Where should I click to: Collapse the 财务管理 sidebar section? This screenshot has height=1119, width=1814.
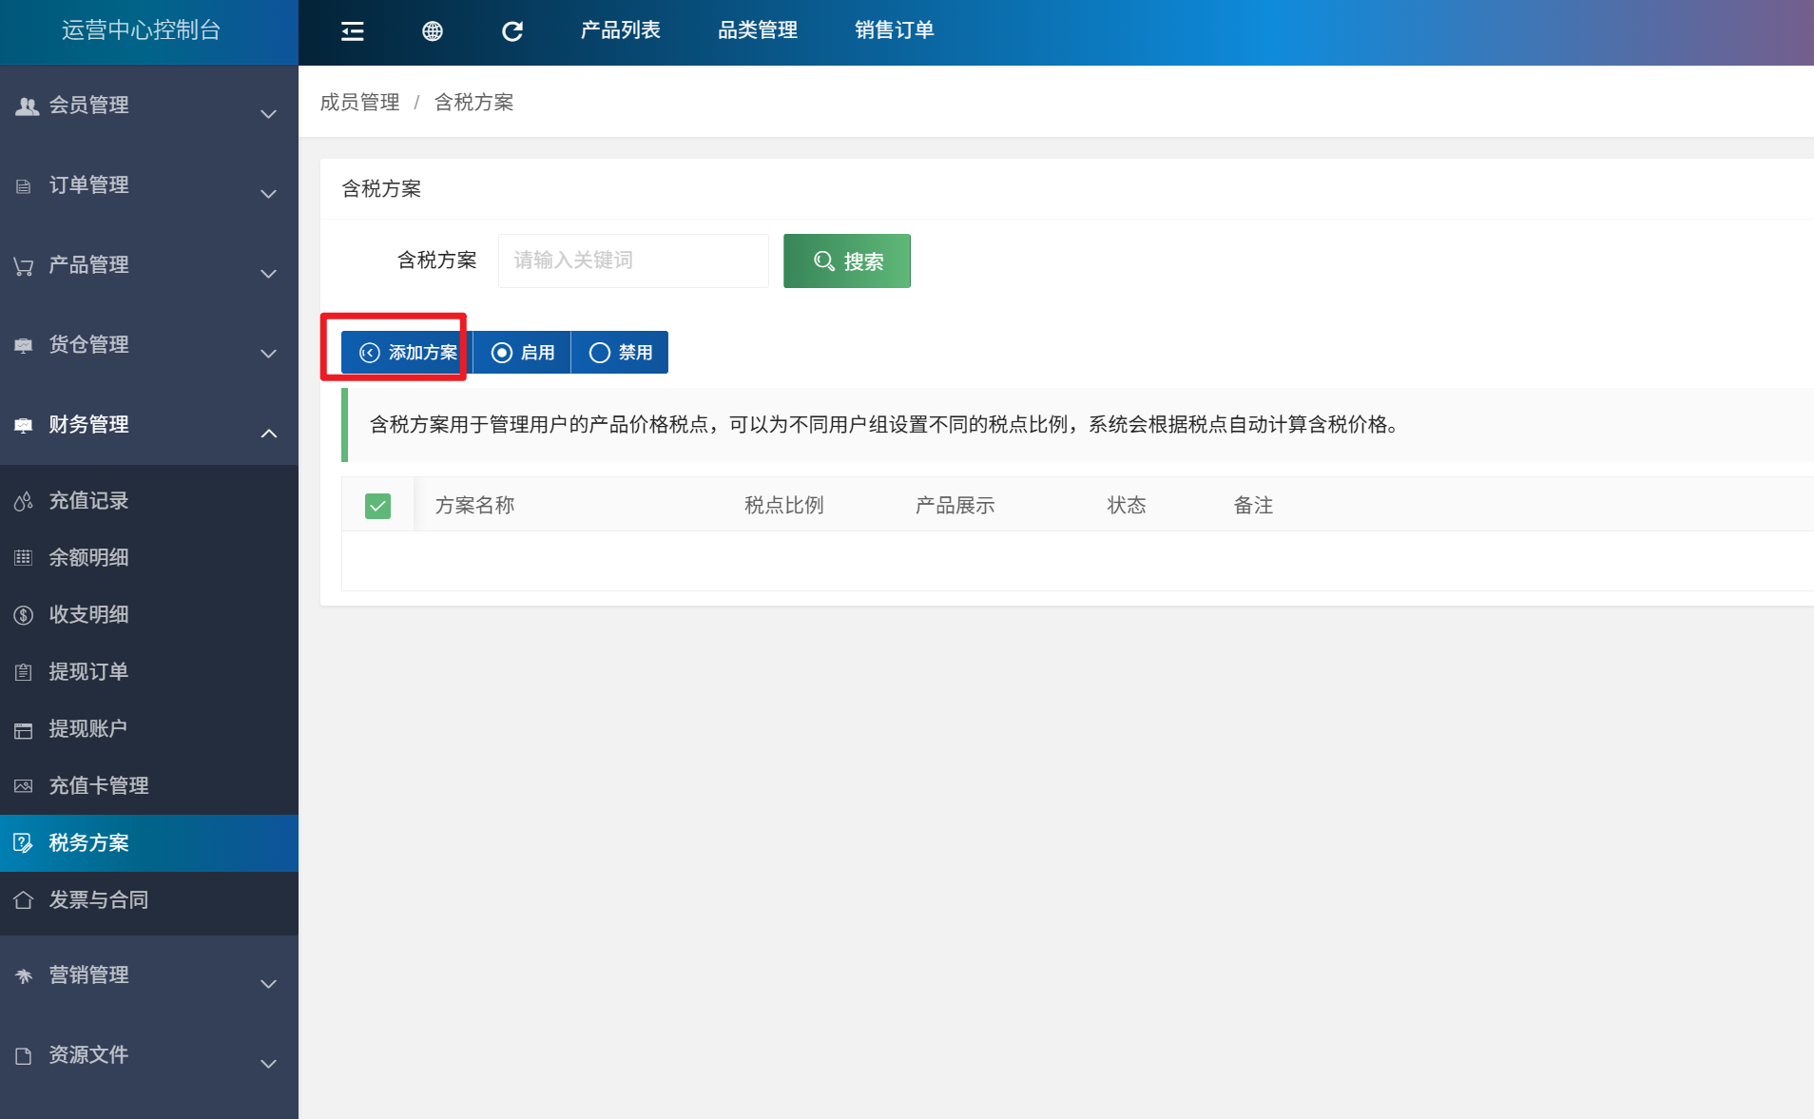[x=149, y=425]
